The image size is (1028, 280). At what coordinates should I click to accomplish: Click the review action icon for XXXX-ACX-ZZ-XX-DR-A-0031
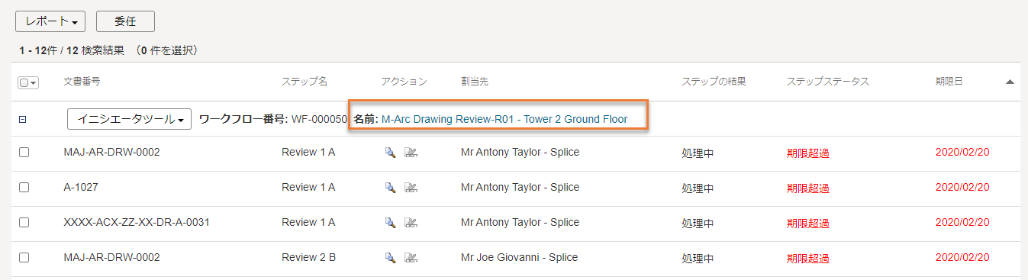pyautogui.click(x=411, y=223)
